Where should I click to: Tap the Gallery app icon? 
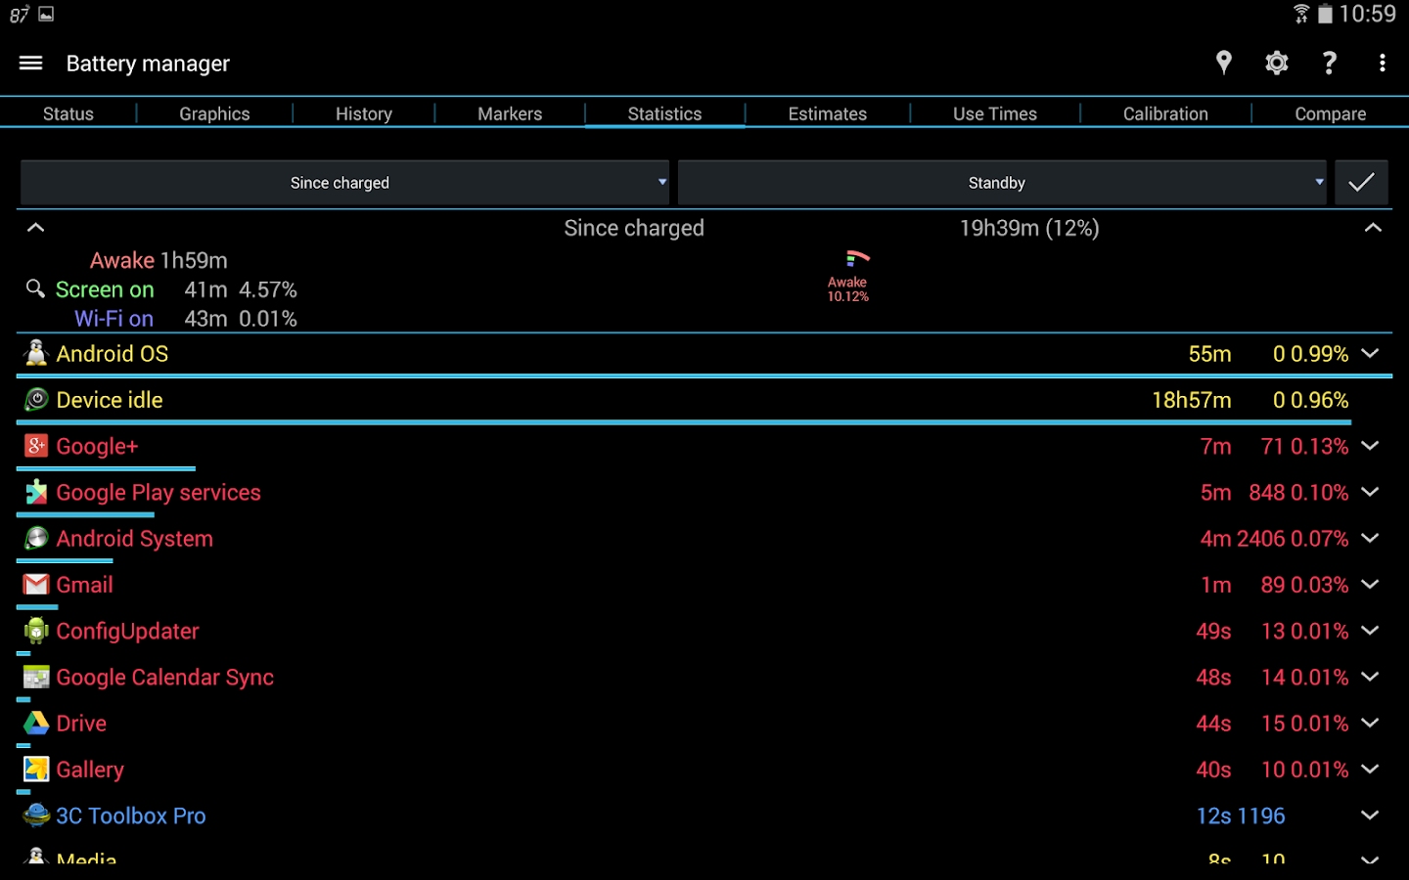point(36,770)
